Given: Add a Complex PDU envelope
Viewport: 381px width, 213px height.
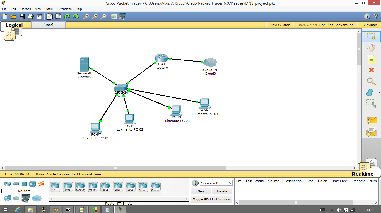Looking at the screenshot, I should (x=371, y=132).
